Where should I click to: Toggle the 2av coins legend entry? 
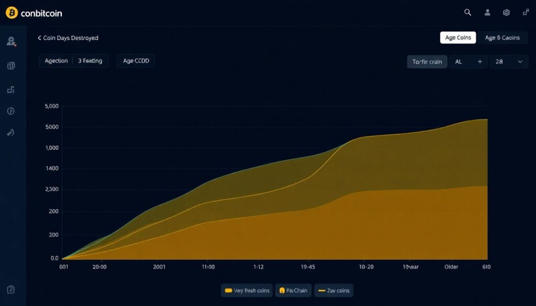click(334, 290)
